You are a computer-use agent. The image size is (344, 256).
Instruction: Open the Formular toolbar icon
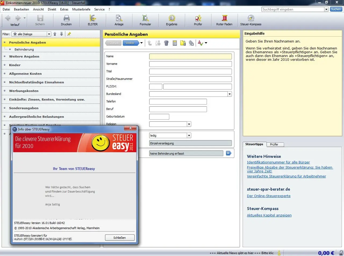pyautogui.click(x=145, y=18)
